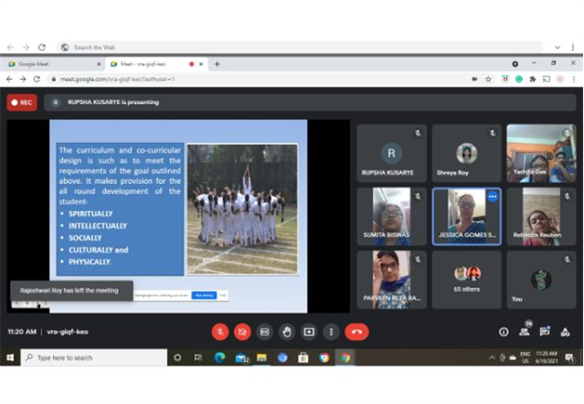Click the meet.google.com address bar
The height and width of the screenshot is (404, 584).
click(x=261, y=79)
